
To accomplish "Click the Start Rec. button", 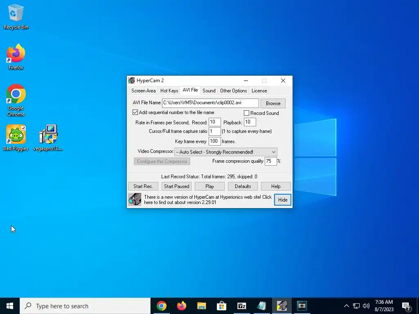I will (x=143, y=186).
